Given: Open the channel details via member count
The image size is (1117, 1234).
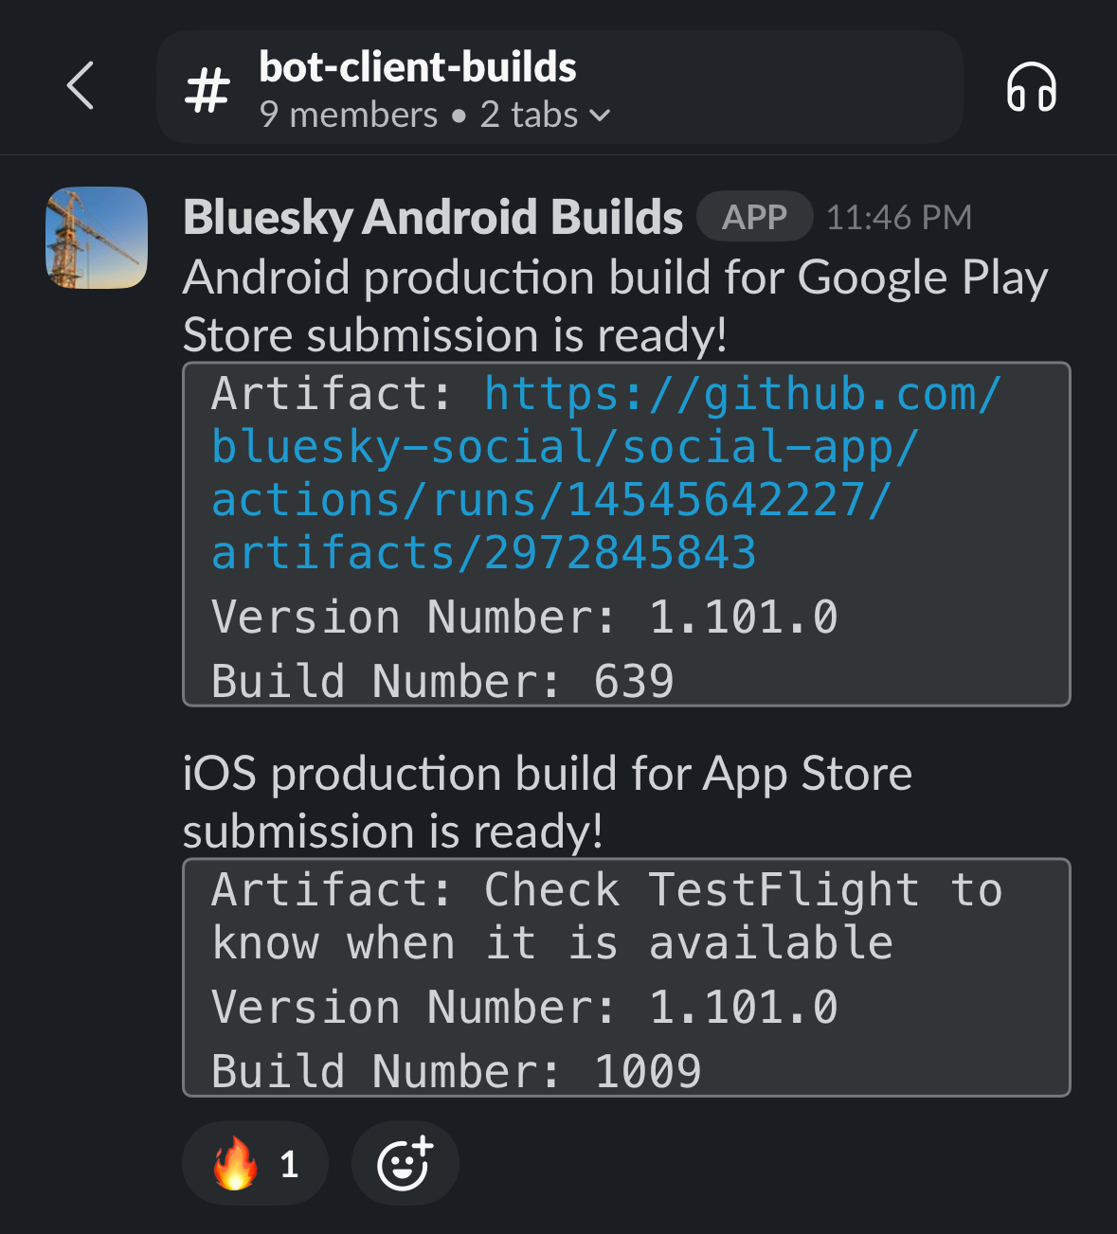Looking at the screenshot, I should point(347,115).
